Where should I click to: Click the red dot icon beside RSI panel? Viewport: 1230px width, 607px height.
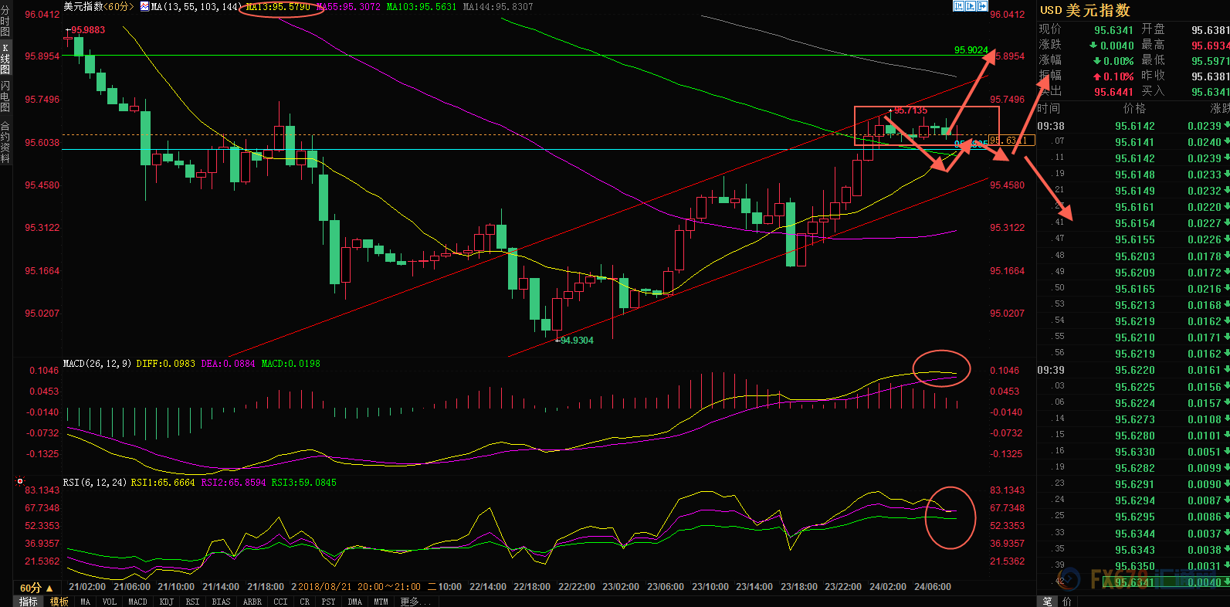20,481
